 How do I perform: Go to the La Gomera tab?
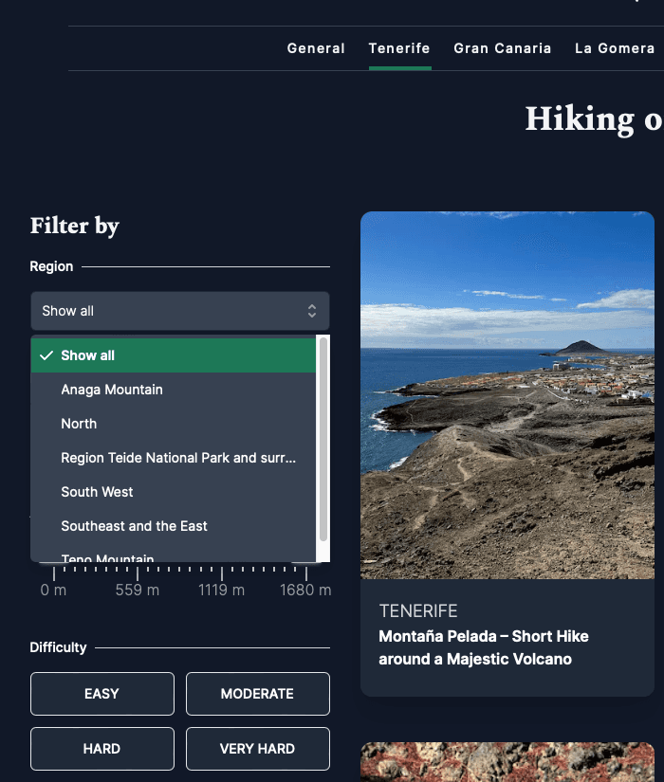[614, 48]
